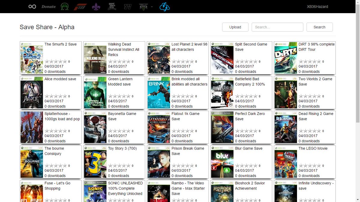Open the Brink cover thumbnail

(x=159, y=93)
